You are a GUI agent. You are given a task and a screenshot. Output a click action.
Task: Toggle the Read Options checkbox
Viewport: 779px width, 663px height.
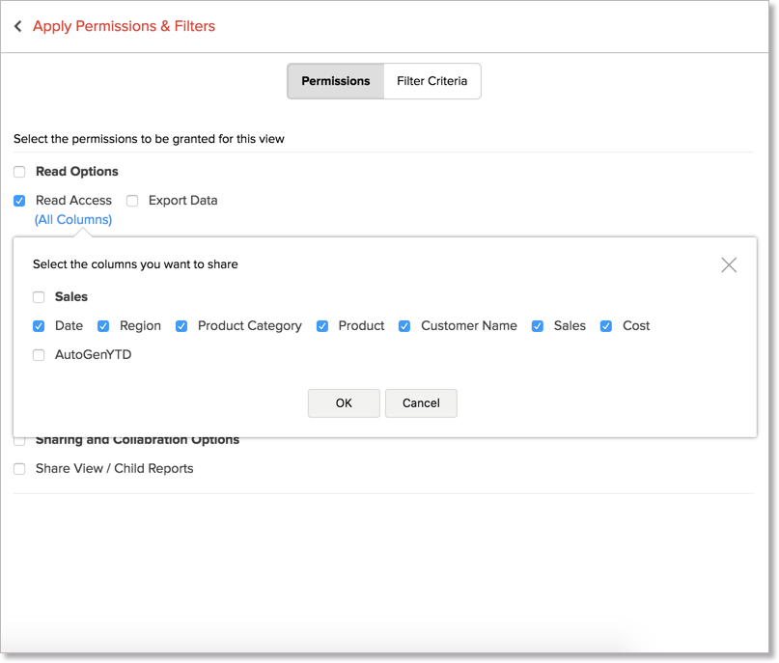19,172
